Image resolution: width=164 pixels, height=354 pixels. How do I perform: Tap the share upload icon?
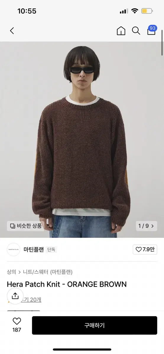pyautogui.click(x=15, y=296)
